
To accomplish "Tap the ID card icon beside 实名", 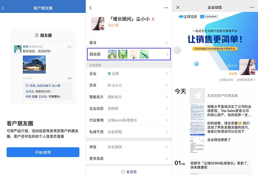I will [x=109, y=85].
